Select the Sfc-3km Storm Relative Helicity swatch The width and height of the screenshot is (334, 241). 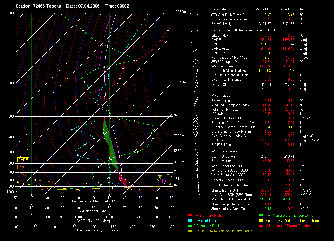point(190,231)
